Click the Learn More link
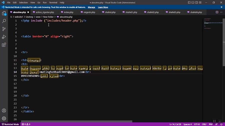Viewport: 225px width, 126px height. pos(103,7)
